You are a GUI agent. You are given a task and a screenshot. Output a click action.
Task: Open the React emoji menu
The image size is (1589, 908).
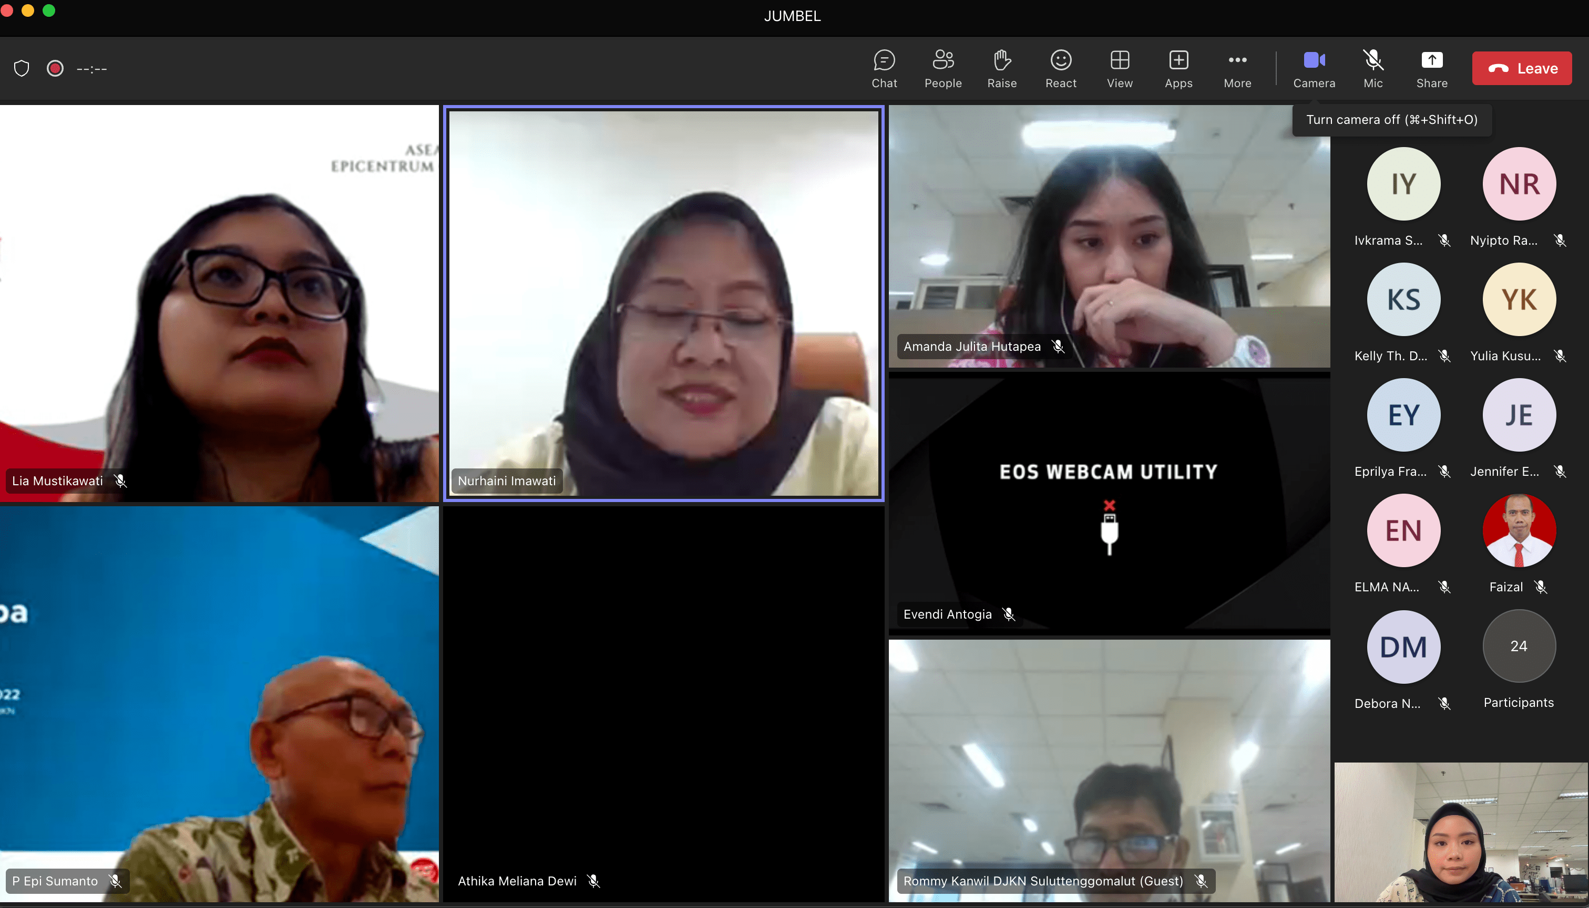(x=1060, y=68)
